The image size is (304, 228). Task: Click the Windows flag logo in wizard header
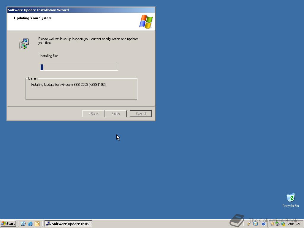click(146, 22)
